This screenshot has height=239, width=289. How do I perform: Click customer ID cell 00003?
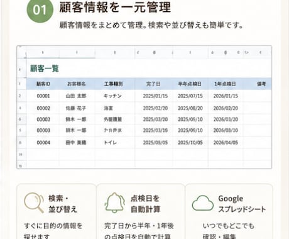43,130
